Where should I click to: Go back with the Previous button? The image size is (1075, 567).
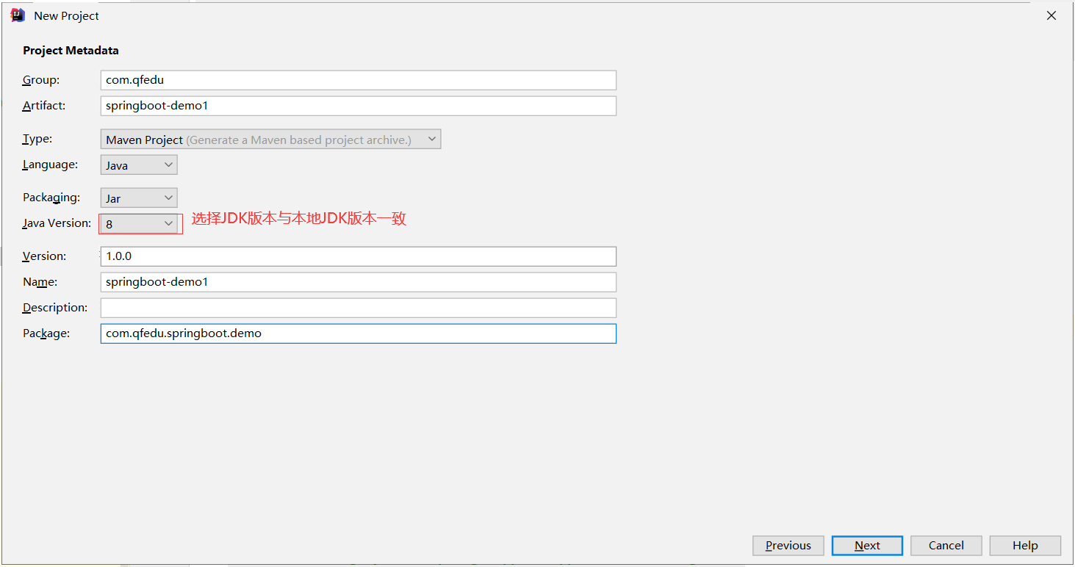[x=788, y=546]
